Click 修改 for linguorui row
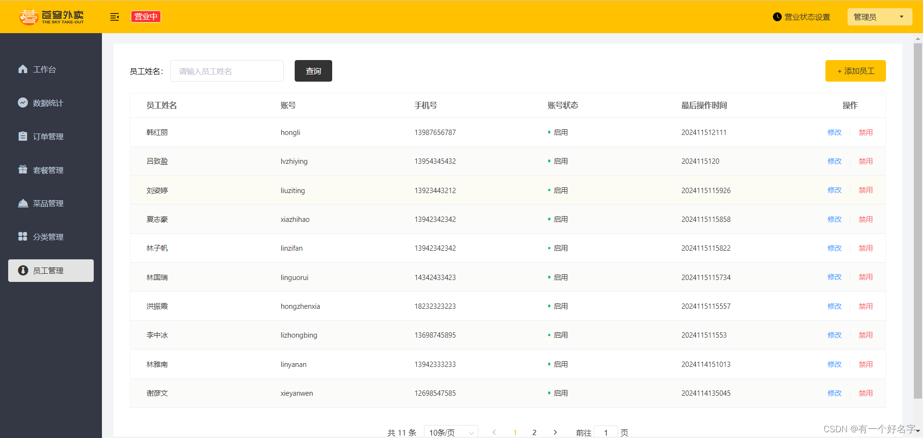 [x=835, y=277]
